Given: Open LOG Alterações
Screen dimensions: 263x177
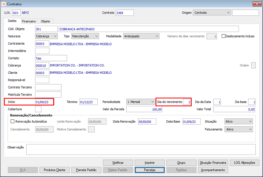Looking at the screenshot, I should pyautogui.click(x=245, y=163).
